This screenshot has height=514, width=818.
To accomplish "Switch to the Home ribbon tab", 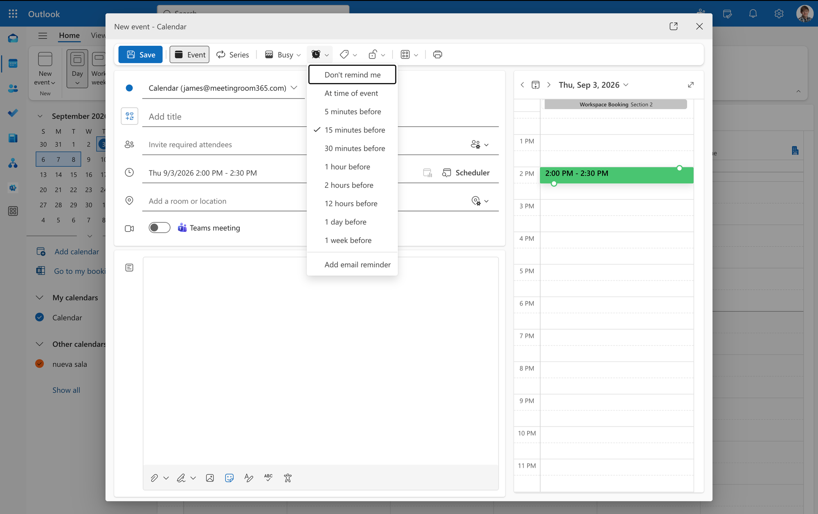I will tap(69, 35).
